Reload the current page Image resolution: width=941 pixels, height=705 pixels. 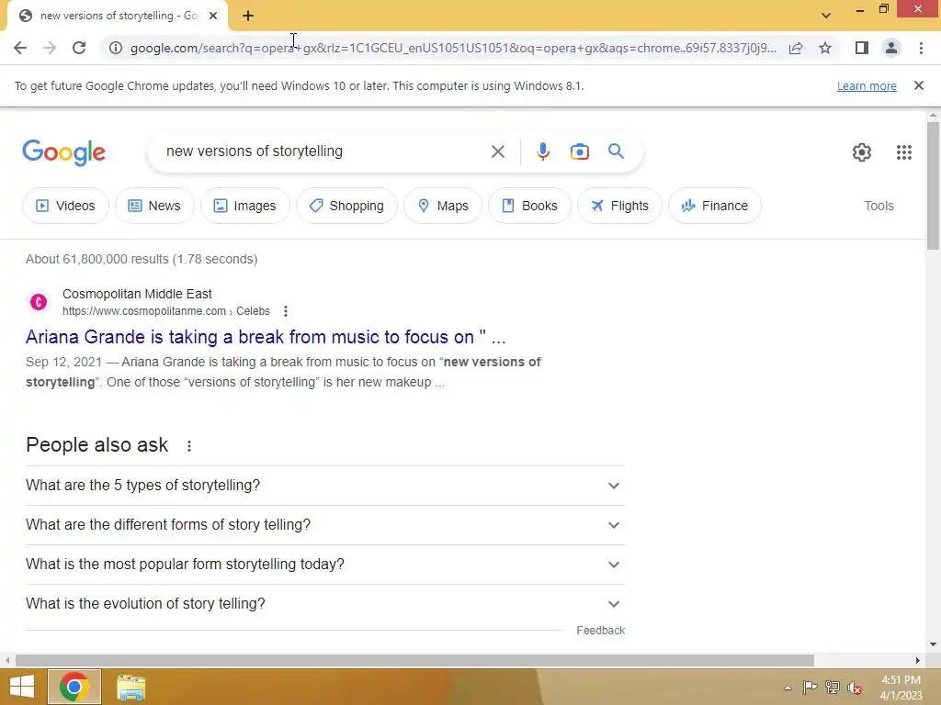79,48
